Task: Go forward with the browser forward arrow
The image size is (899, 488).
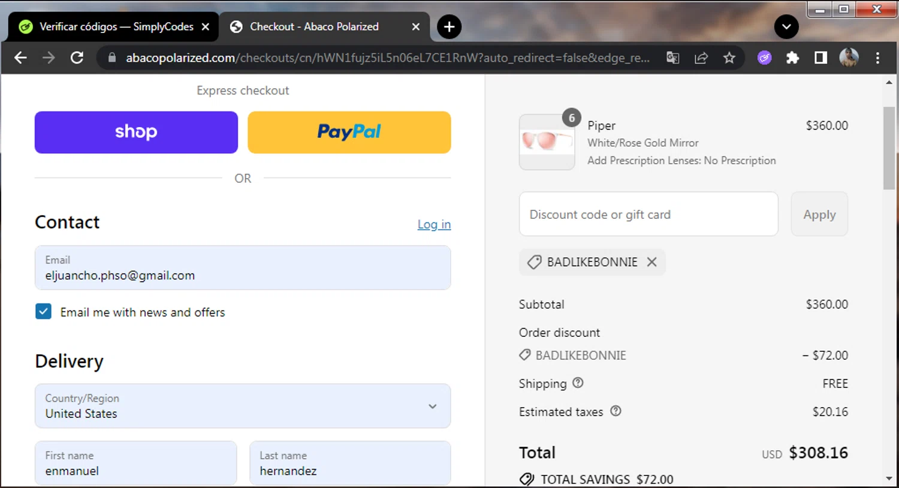Action: pos(49,58)
